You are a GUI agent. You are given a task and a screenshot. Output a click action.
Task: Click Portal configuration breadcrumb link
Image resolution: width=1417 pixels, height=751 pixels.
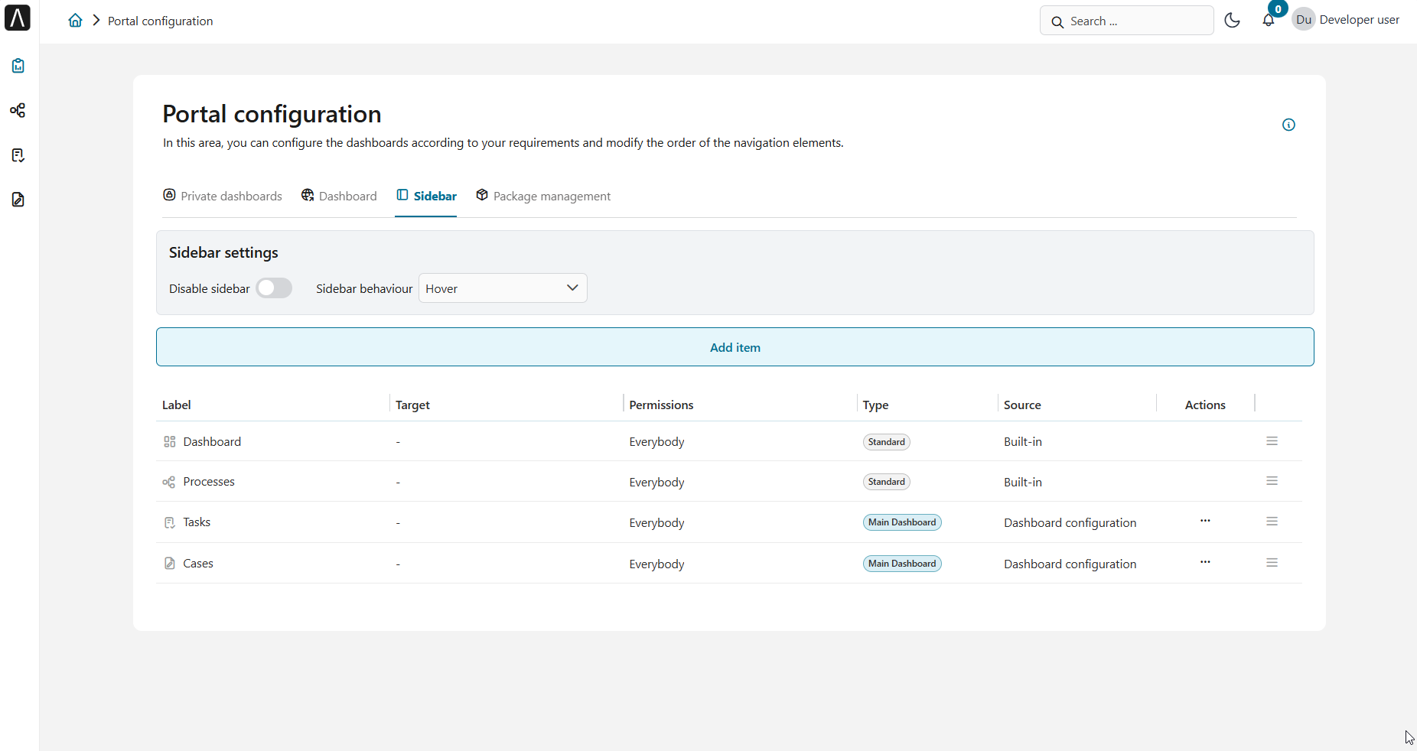pyautogui.click(x=161, y=21)
